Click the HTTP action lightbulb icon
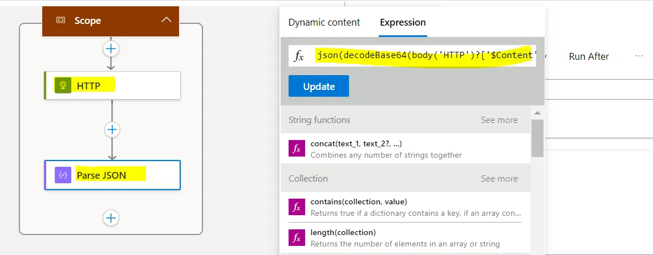This screenshot has width=653, height=255. point(63,85)
